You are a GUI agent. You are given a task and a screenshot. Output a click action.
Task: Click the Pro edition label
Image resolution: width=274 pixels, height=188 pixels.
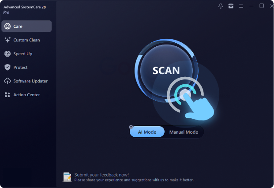6,12
